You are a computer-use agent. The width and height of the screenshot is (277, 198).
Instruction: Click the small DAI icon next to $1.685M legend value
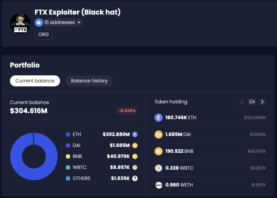coord(135,146)
